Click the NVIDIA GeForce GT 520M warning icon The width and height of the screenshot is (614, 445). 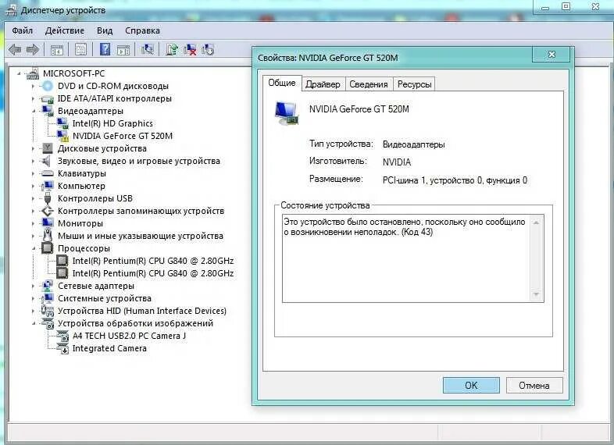[x=62, y=136]
